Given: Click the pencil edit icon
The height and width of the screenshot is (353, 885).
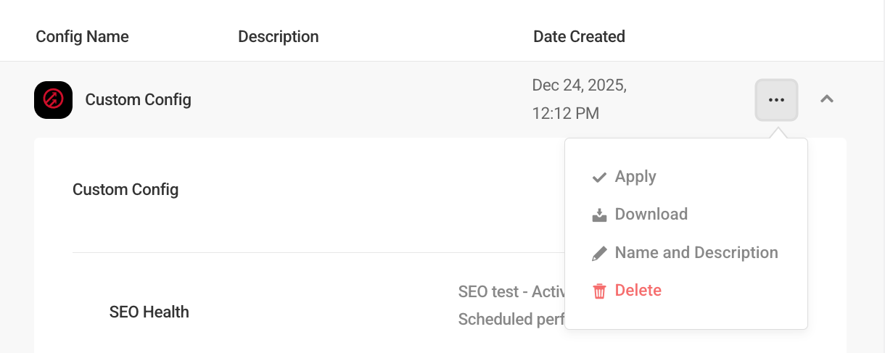Looking at the screenshot, I should click(599, 254).
